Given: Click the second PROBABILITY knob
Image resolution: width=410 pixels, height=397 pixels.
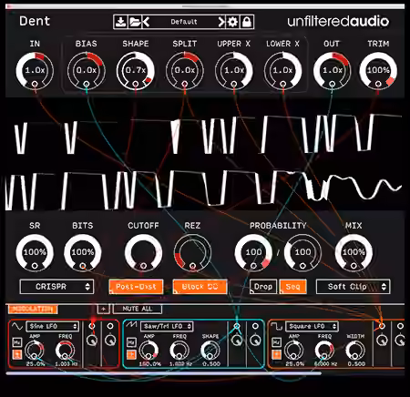Looking at the screenshot, I should coord(302,252).
